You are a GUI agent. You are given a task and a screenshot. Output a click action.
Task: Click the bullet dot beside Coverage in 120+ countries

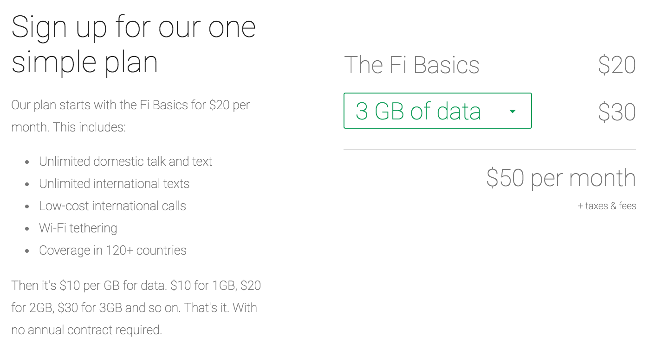click(x=27, y=251)
